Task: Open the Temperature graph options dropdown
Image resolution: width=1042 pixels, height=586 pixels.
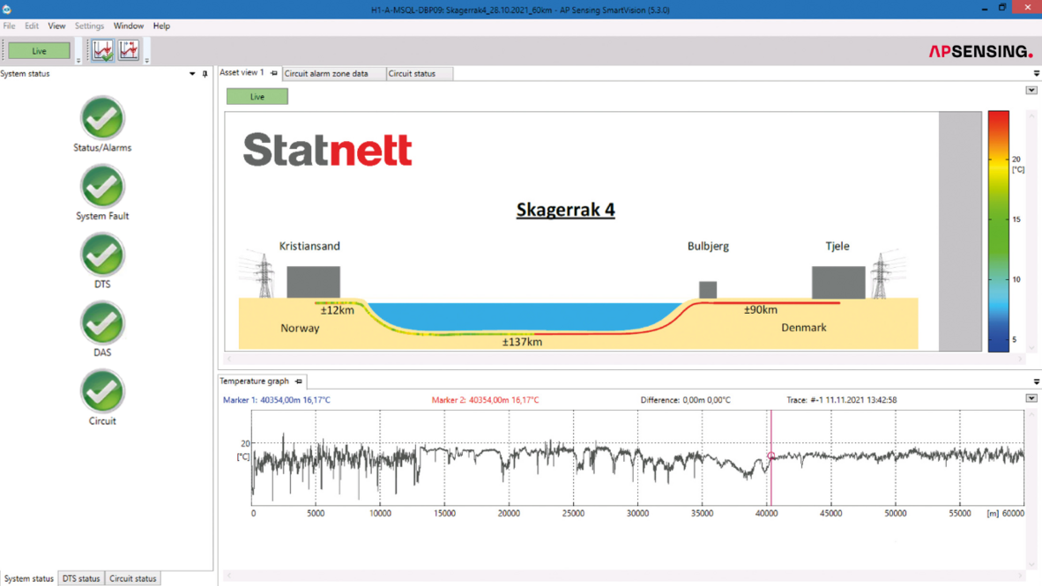Action: pos(1031,398)
